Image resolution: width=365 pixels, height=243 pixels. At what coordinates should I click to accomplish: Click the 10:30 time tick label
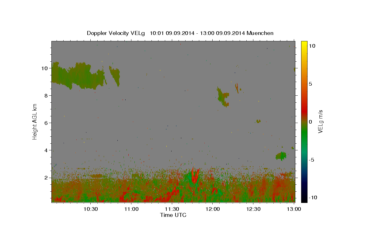point(91,209)
